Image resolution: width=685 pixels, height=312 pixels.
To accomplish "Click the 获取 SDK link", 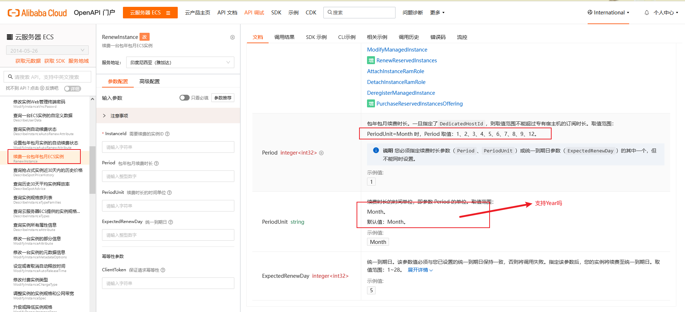I will 54,61.
